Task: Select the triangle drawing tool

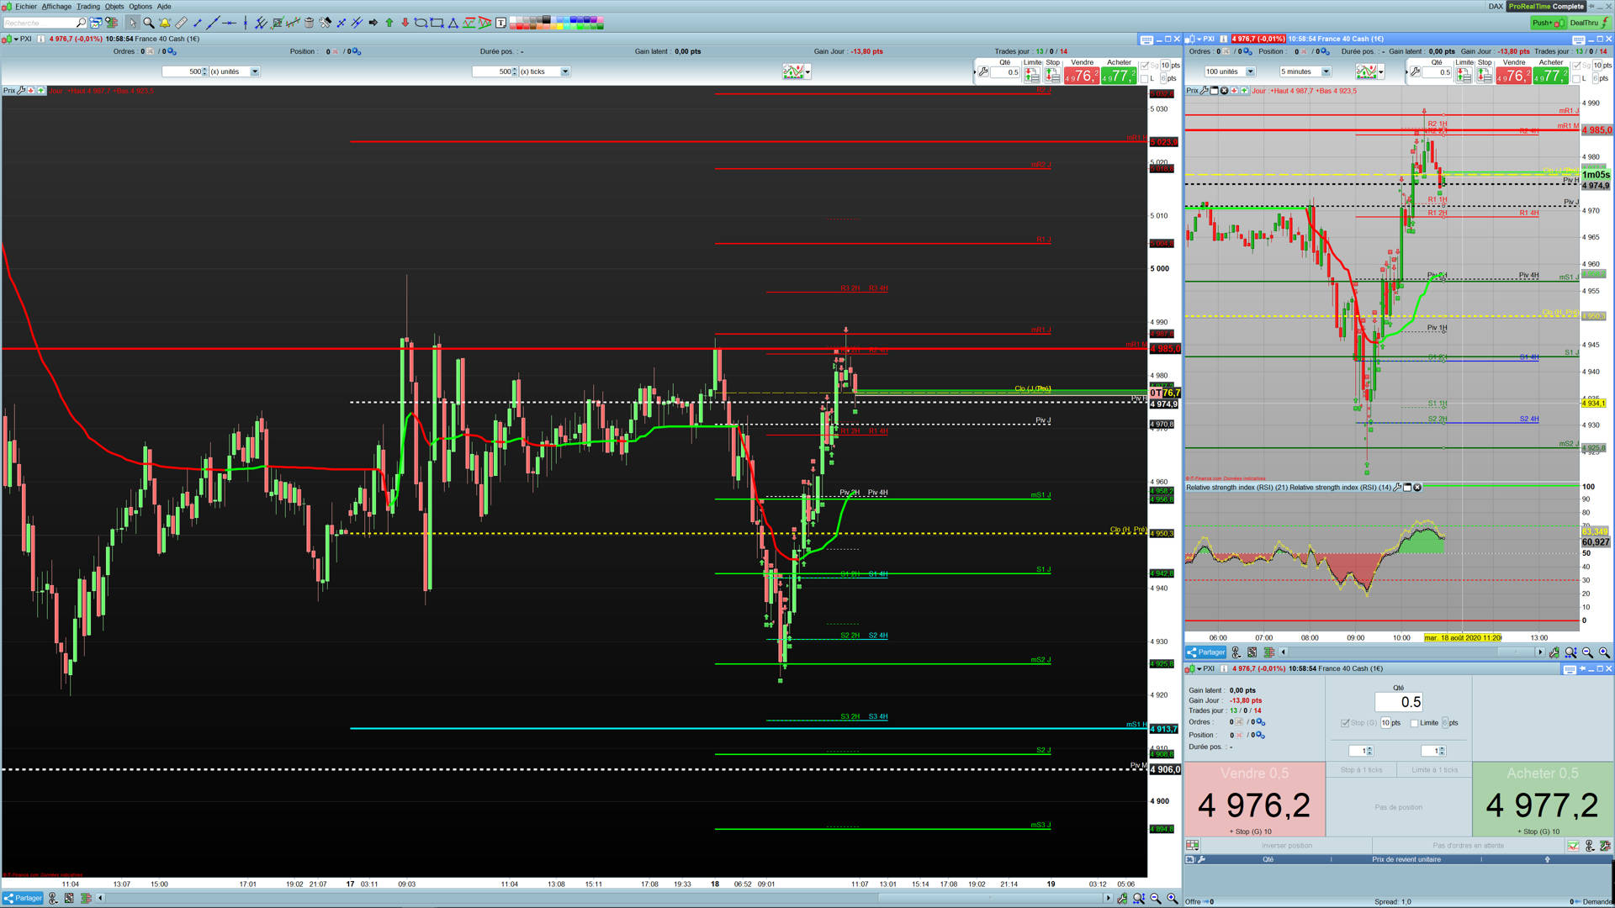Action: click(x=453, y=23)
